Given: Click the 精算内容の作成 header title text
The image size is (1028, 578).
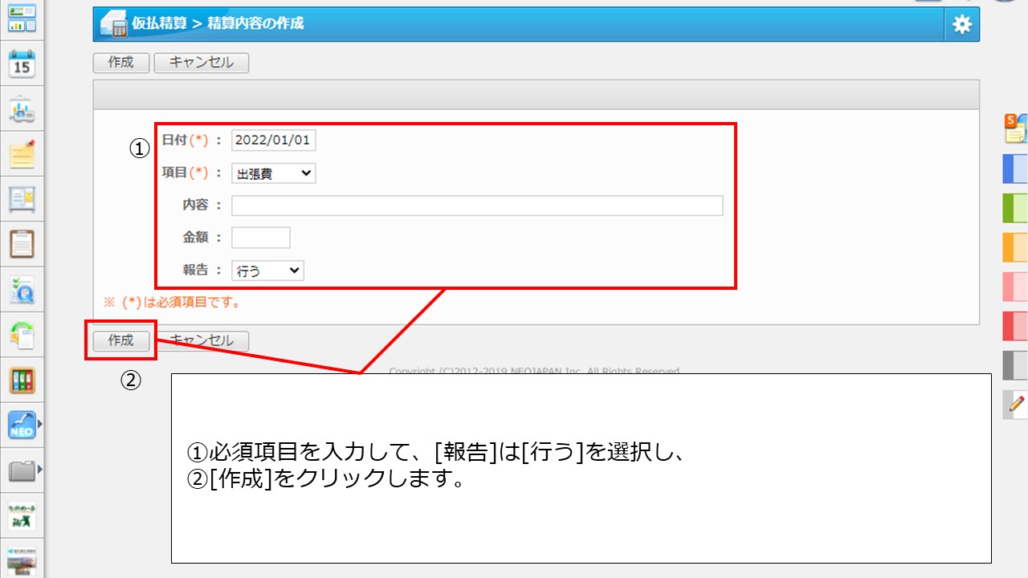Looking at the screenshot, I should point(255,24).
